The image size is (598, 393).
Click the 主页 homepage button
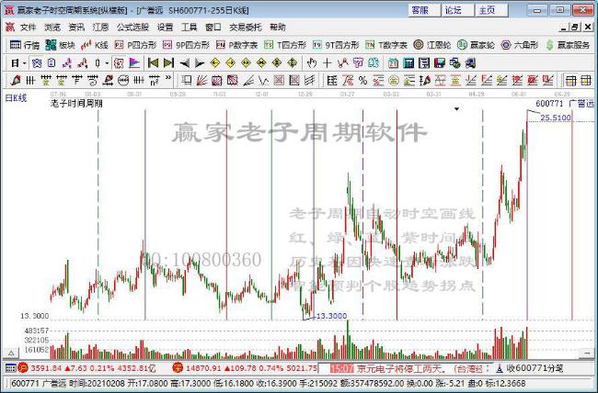tap(491, 10)
